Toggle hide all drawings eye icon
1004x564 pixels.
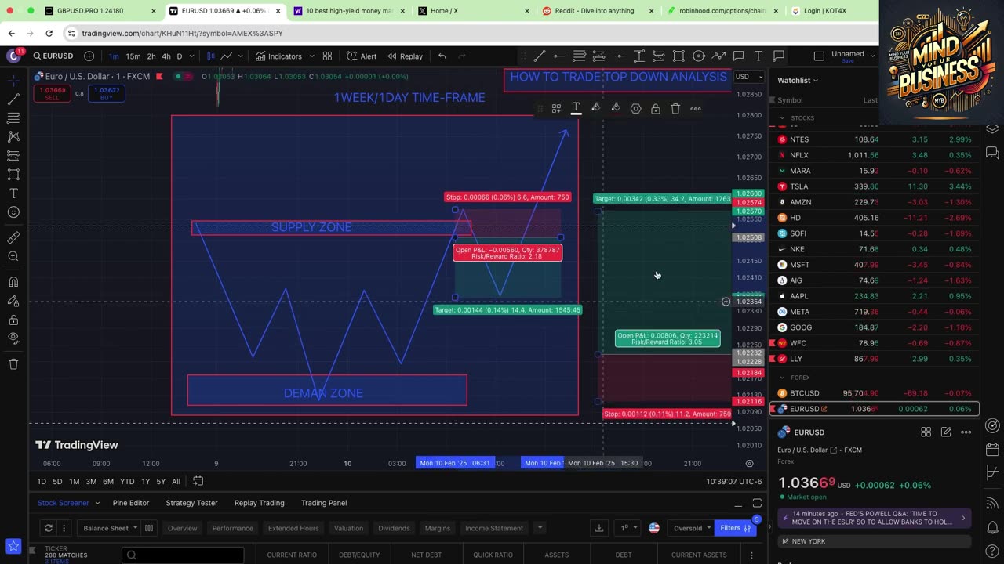click(x=13, y=338)
